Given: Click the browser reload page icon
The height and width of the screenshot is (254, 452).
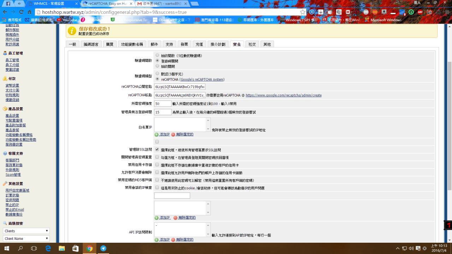Looking at the screenshot, I should pos(21,12).
